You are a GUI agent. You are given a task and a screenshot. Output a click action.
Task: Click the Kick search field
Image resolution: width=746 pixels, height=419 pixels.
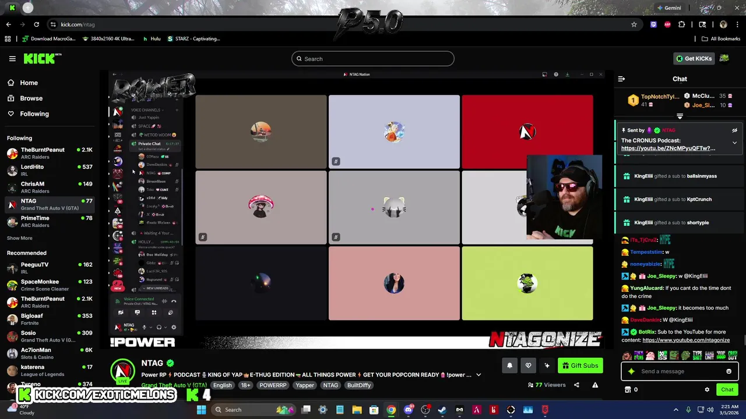tap(373, 59)
